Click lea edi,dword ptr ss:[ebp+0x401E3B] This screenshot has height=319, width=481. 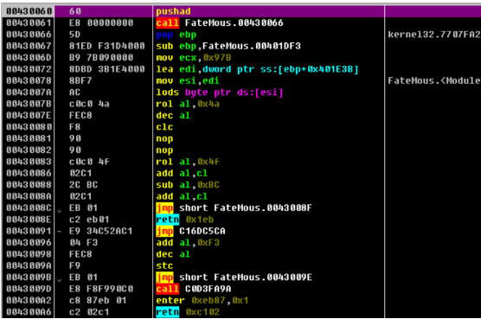pyautogui.click(x=257, y=69)
